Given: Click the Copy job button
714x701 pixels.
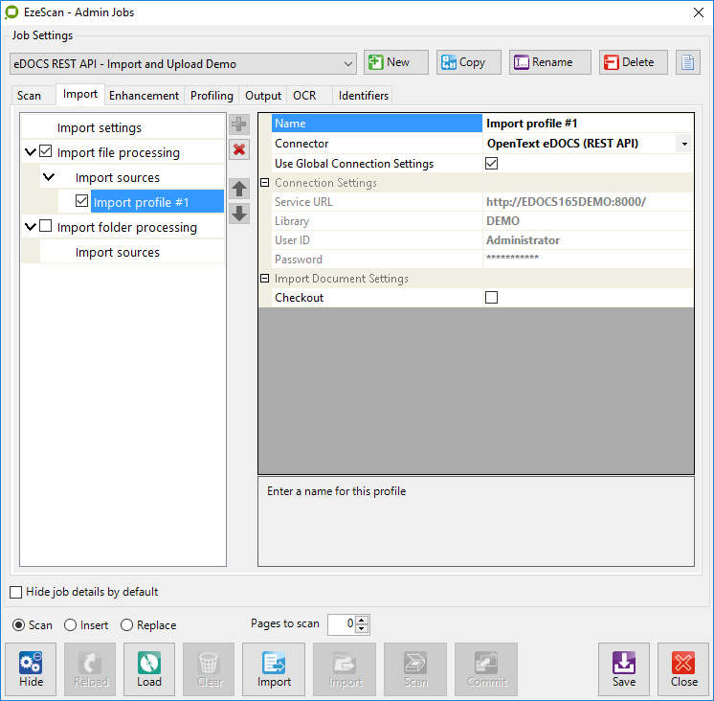Looking at the screenshot, I should (468, 63).
